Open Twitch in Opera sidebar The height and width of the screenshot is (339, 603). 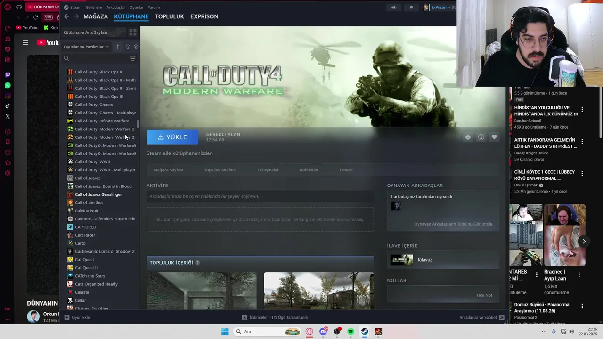pos(8,75)
